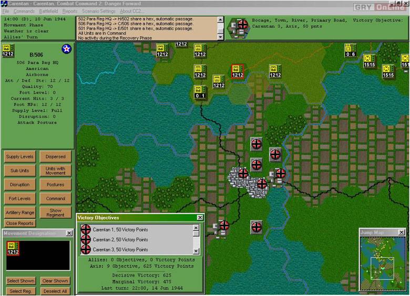Show Supply Levels report
This screenshot has width=410, height=296.
(20, 156)
